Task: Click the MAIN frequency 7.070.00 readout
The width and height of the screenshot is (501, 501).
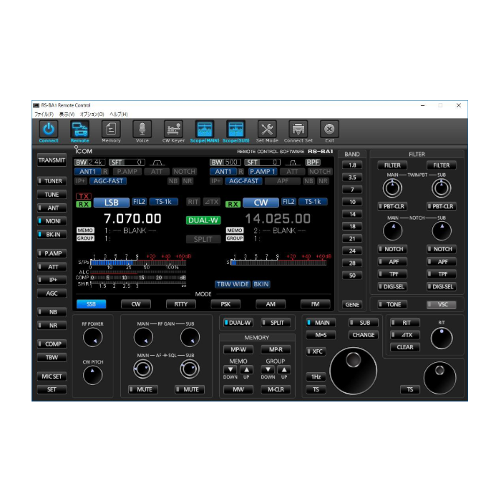Action: [x=132, y=218]
